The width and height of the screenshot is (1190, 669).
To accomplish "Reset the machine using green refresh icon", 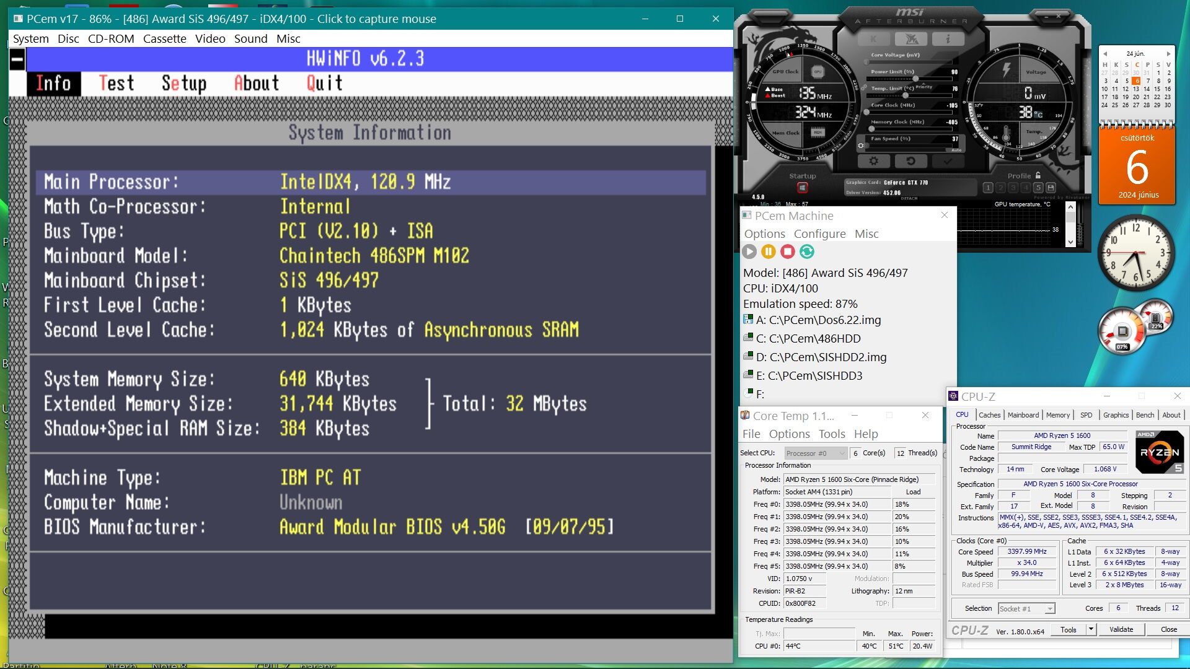I will [807, 251].
